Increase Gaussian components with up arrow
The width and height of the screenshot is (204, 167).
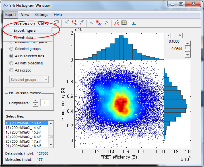coord(35,101)
